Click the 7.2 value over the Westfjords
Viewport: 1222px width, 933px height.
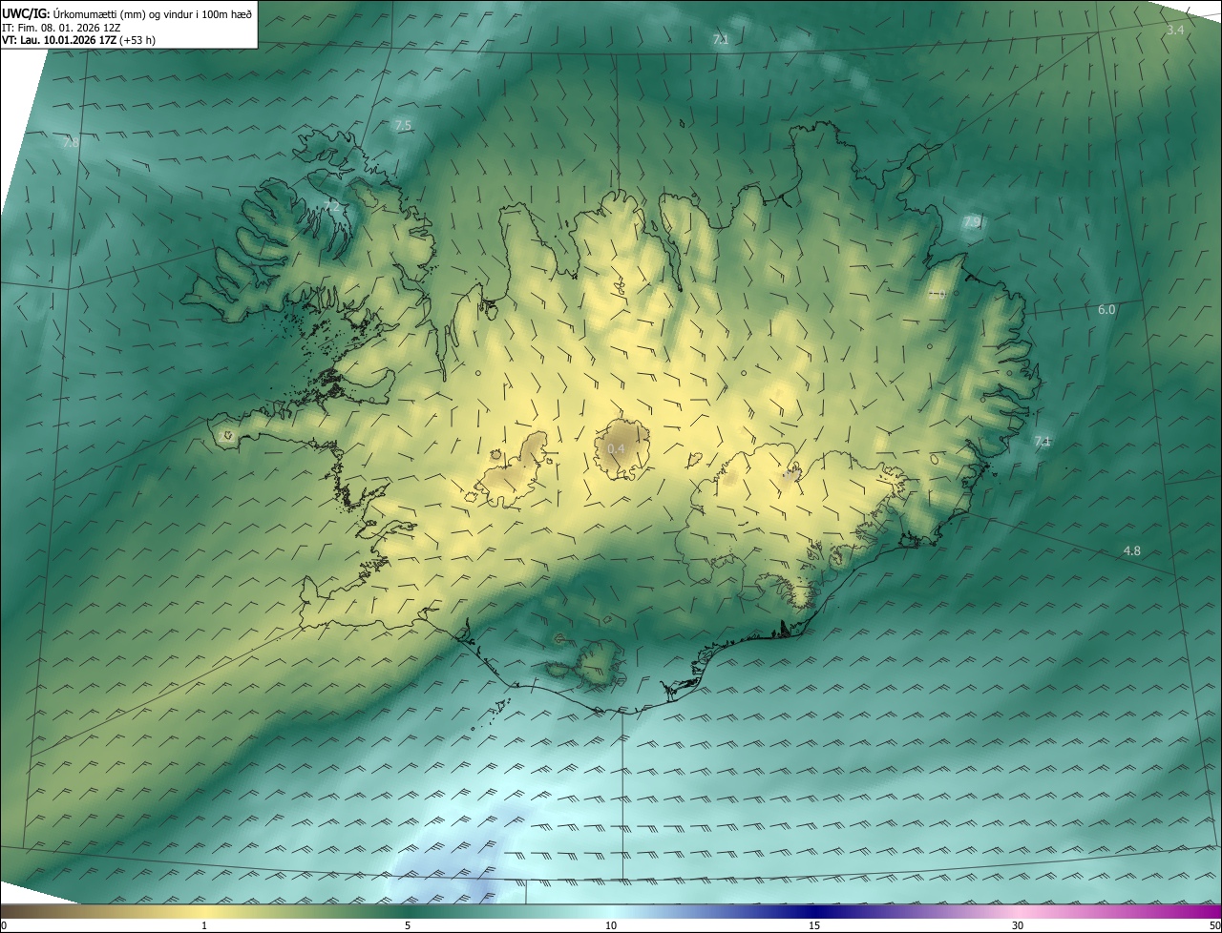332,206
